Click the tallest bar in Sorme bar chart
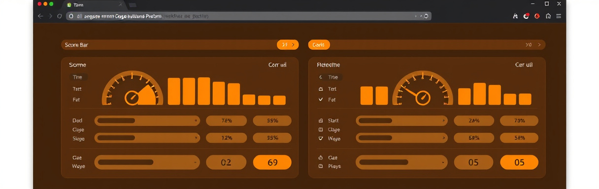This screenshot has width=599, height=189. pos(204,91)
